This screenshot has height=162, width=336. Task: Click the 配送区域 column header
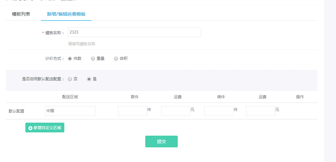point(70,97)
